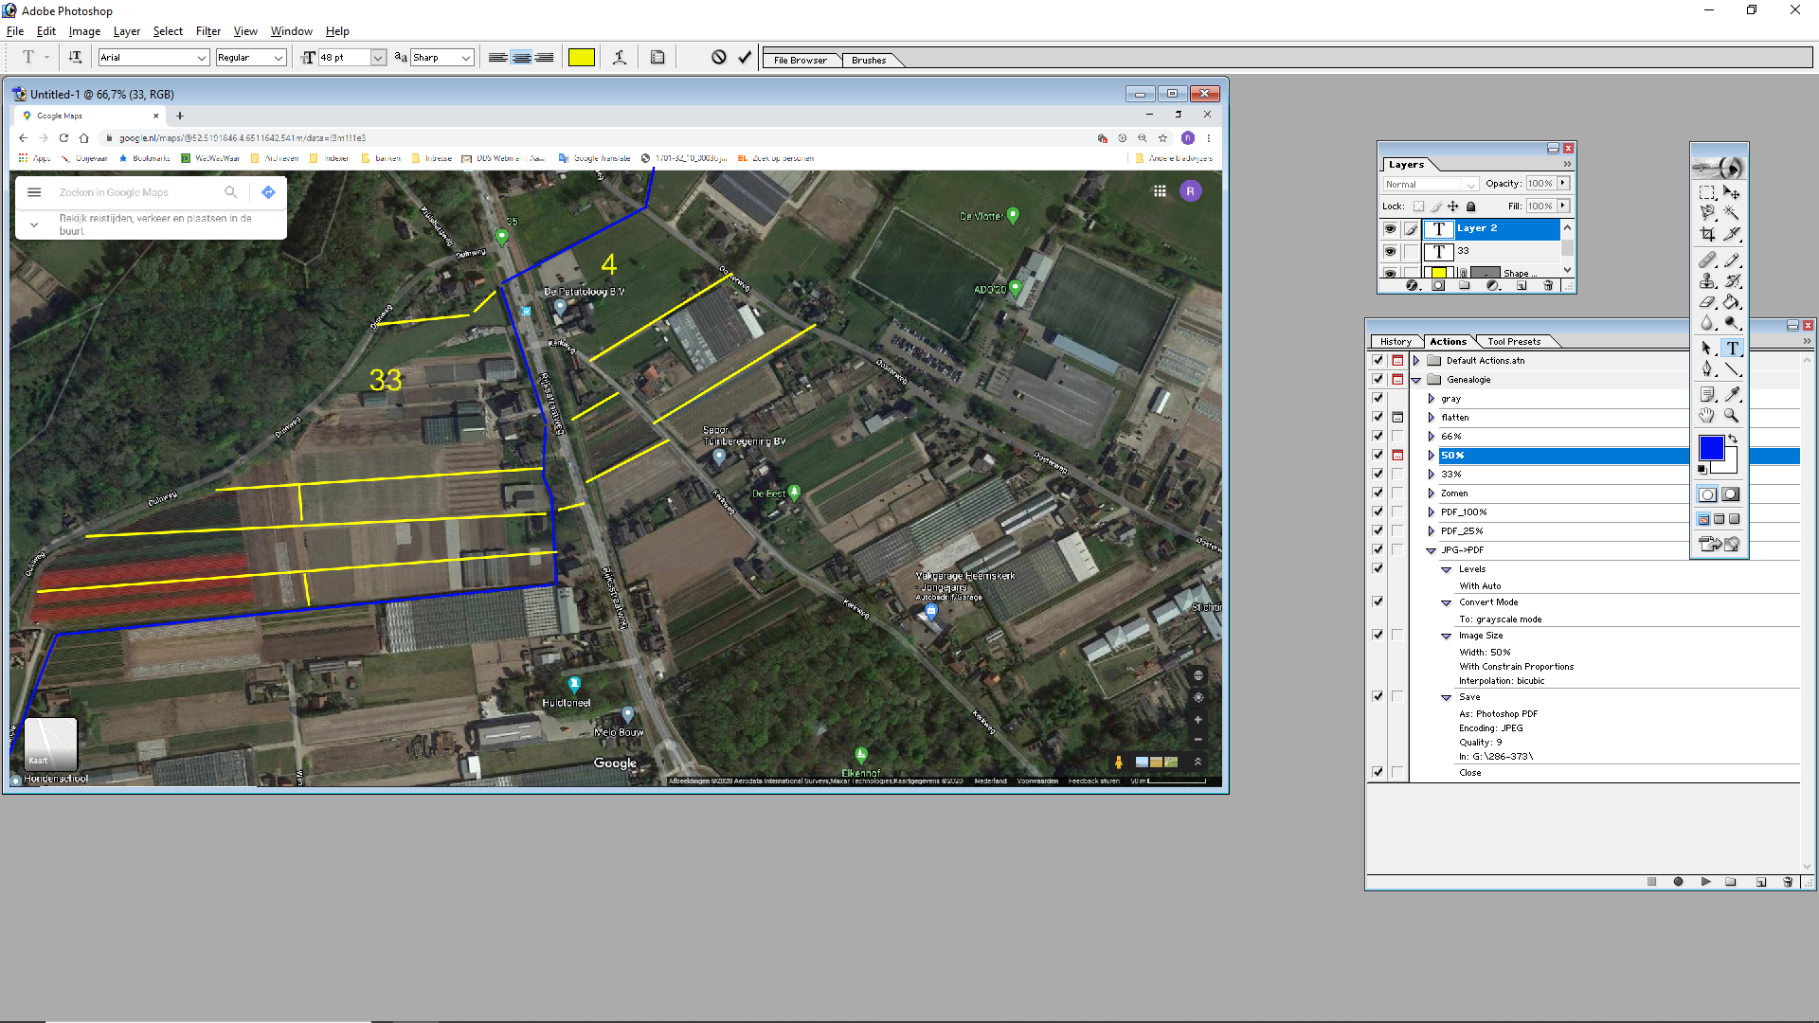Open the File Browser tab
The width and height of the screenshot is (1819, 1023).
tap(800, 60)
